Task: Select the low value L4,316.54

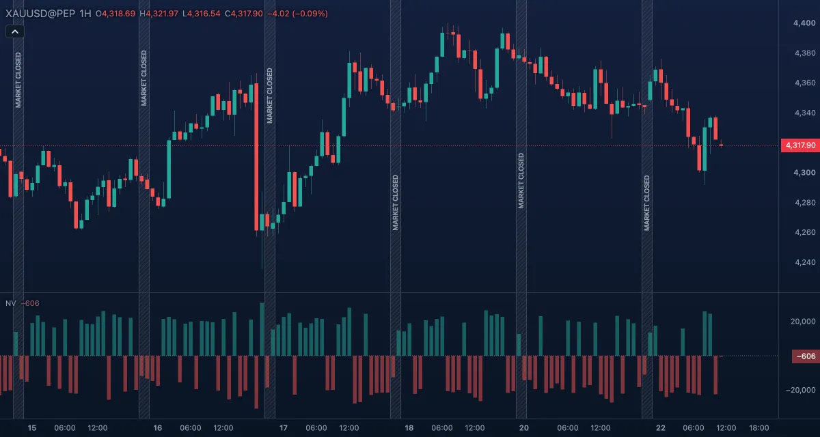Action: (x=202, y=14)
